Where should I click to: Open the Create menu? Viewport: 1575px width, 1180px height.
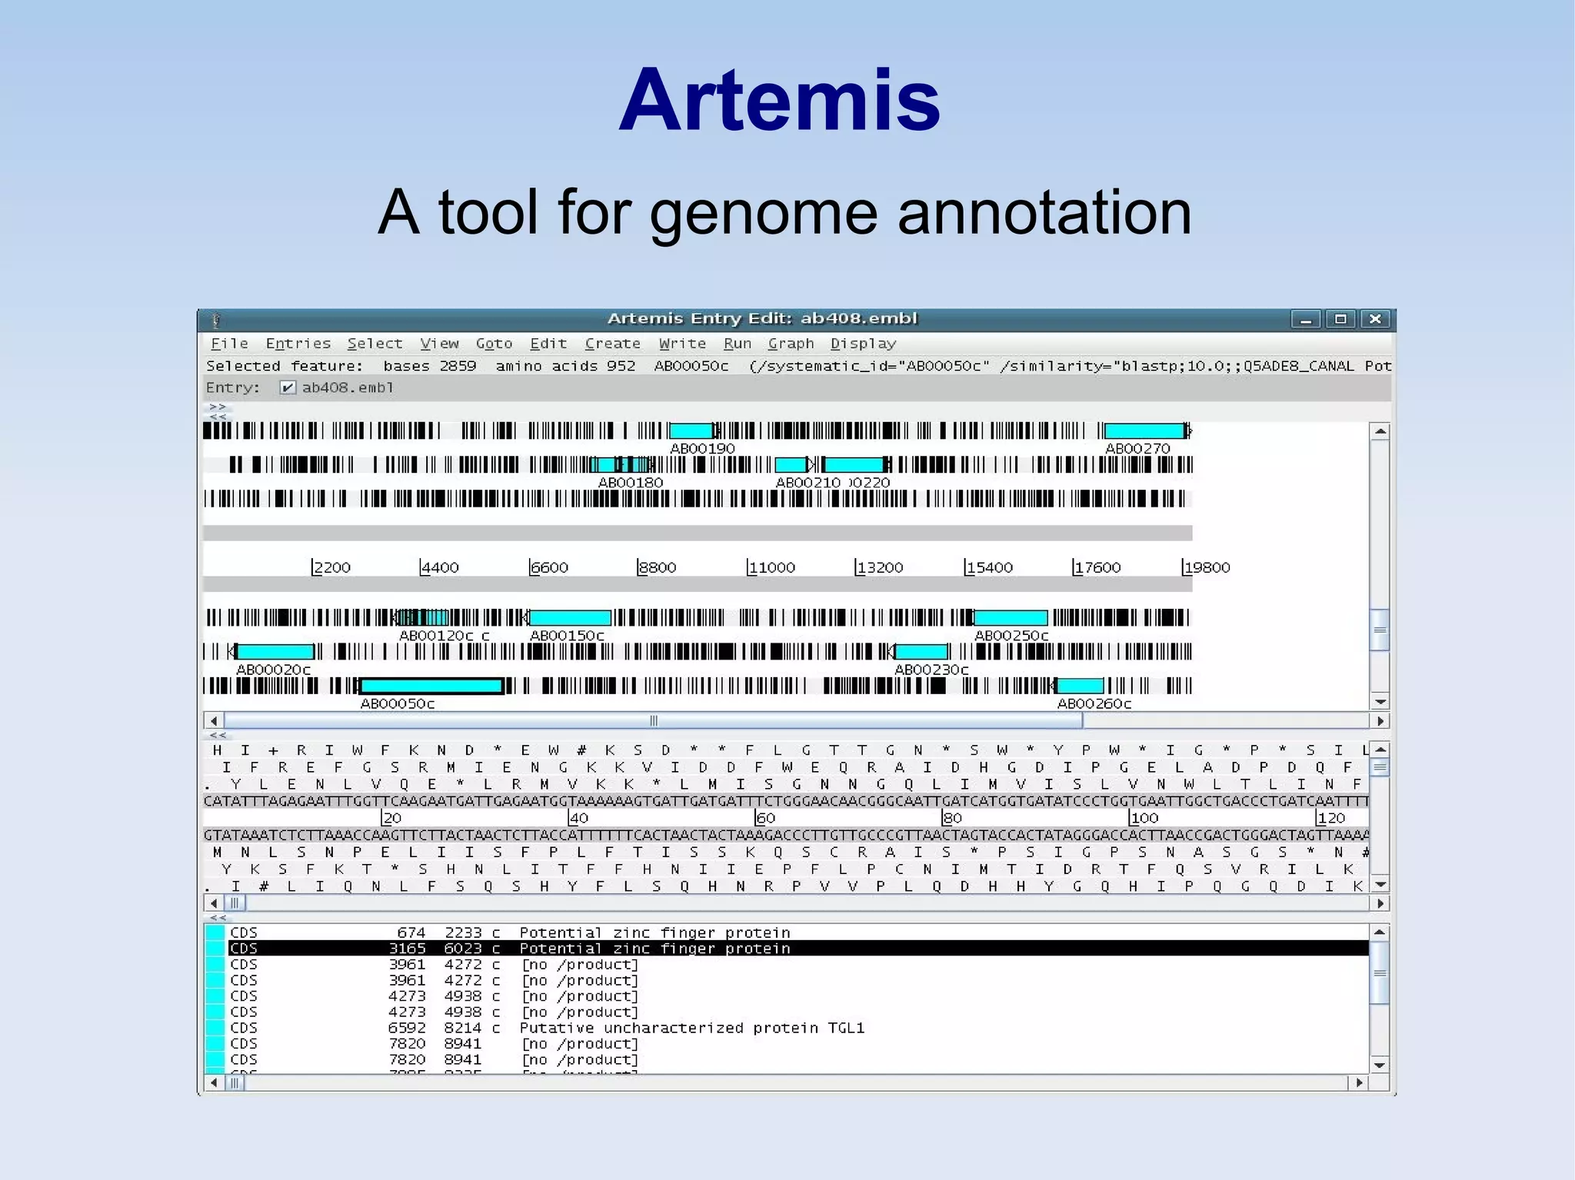[612, 344]
